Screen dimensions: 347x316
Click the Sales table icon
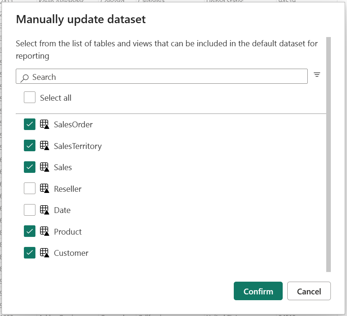[45, 167]
